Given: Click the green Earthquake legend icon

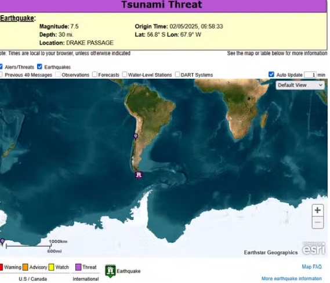Looking at the screenshot, I should pyautogui.click(x=110, y=271).
